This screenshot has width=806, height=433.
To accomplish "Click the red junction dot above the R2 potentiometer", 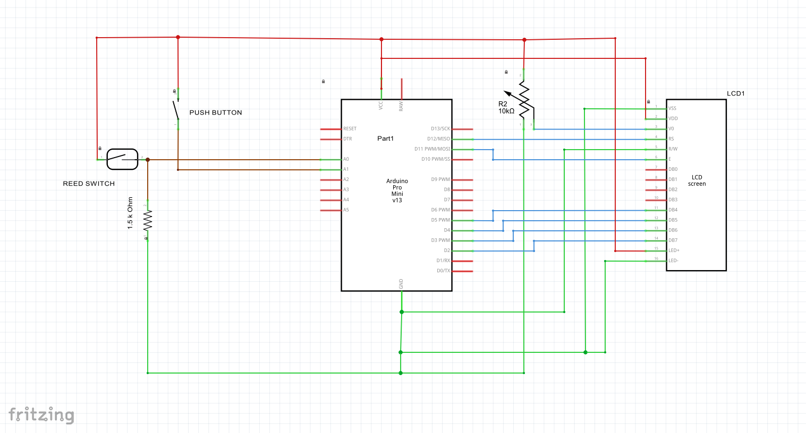I will 524,40.
